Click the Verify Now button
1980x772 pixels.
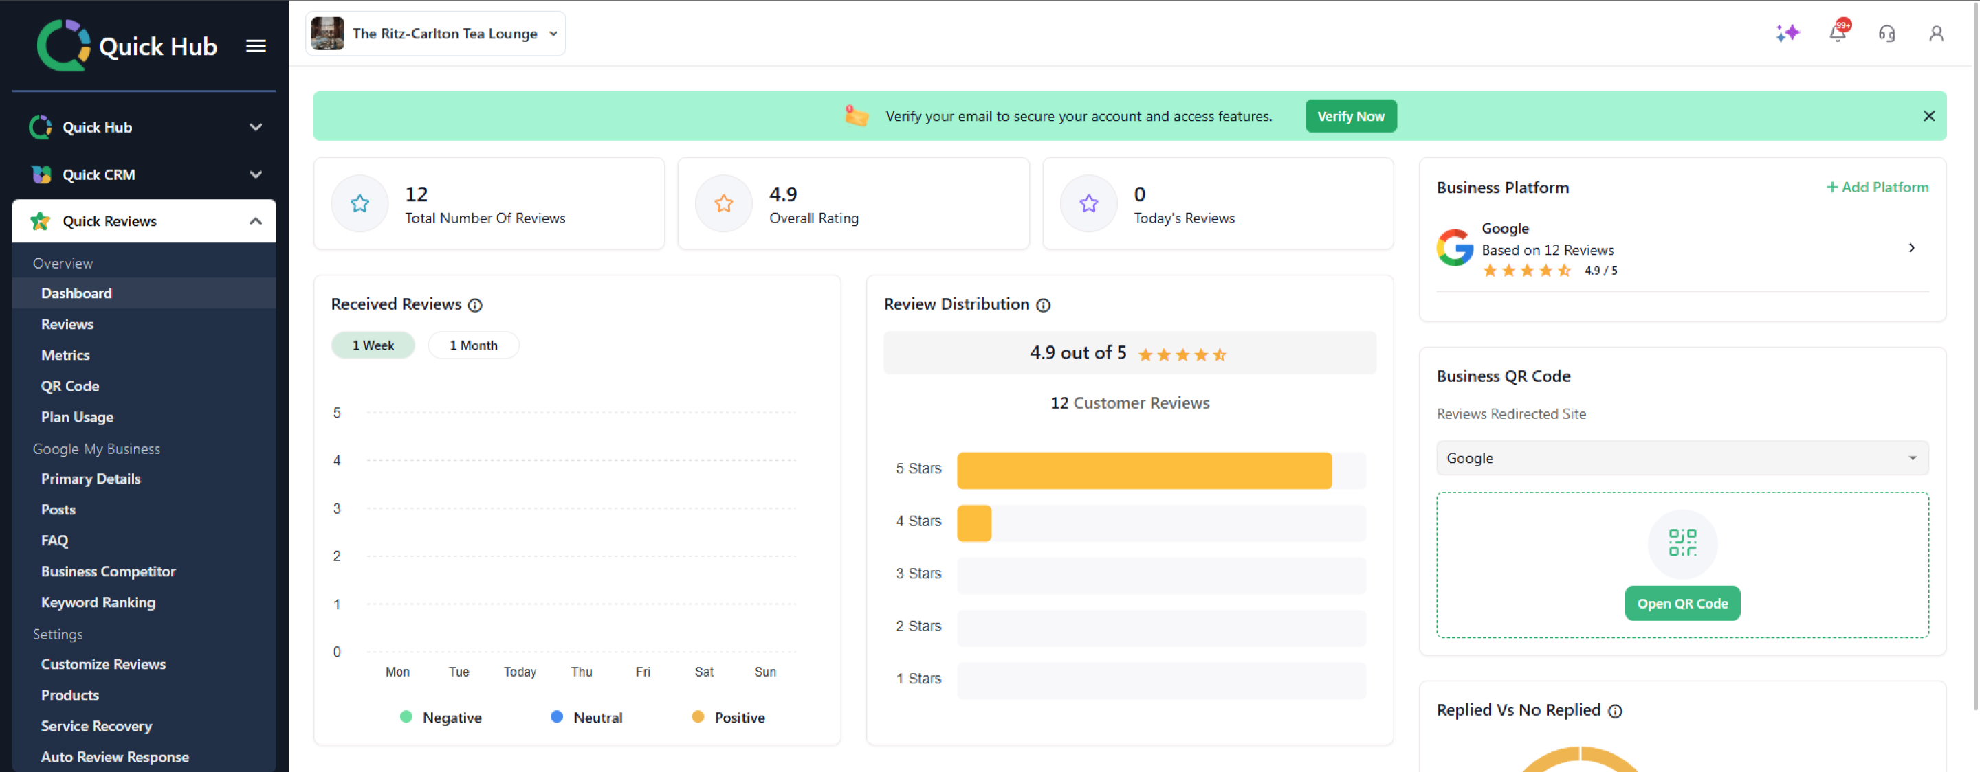pyautogui.click(x=1350, y=116)
